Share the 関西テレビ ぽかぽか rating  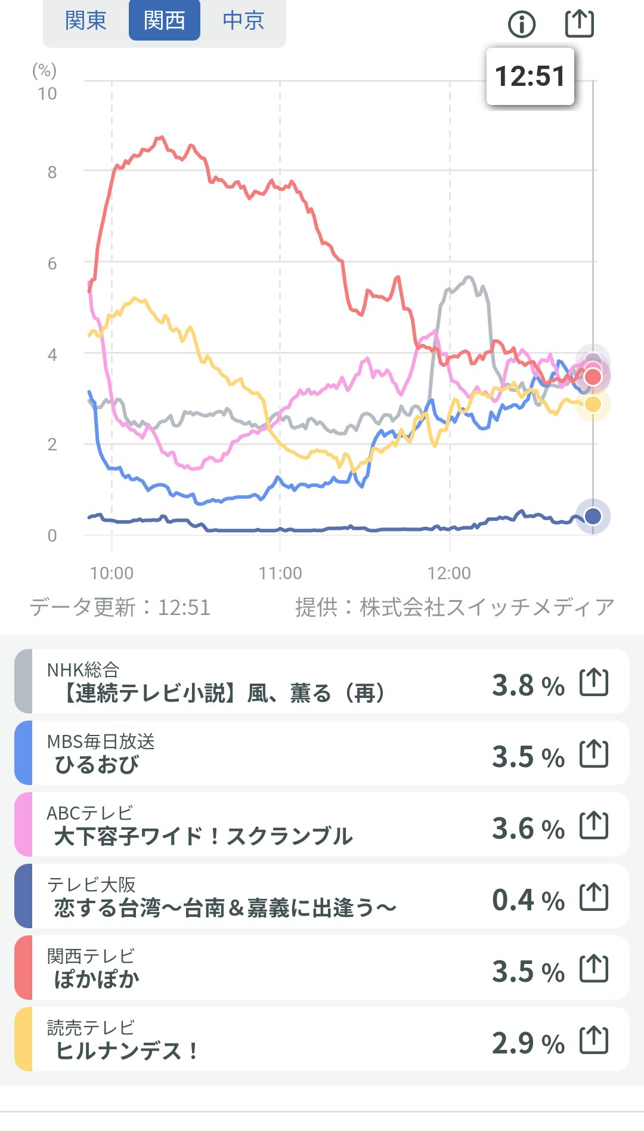pos(594,969)
